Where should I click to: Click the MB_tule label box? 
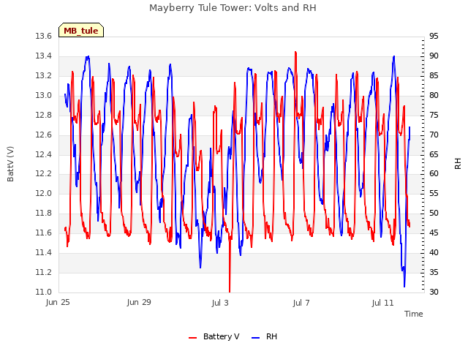pyautogui.click(x=81, y=30)
